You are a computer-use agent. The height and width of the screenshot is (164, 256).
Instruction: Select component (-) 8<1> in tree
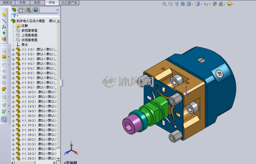(x=39, y=83)
